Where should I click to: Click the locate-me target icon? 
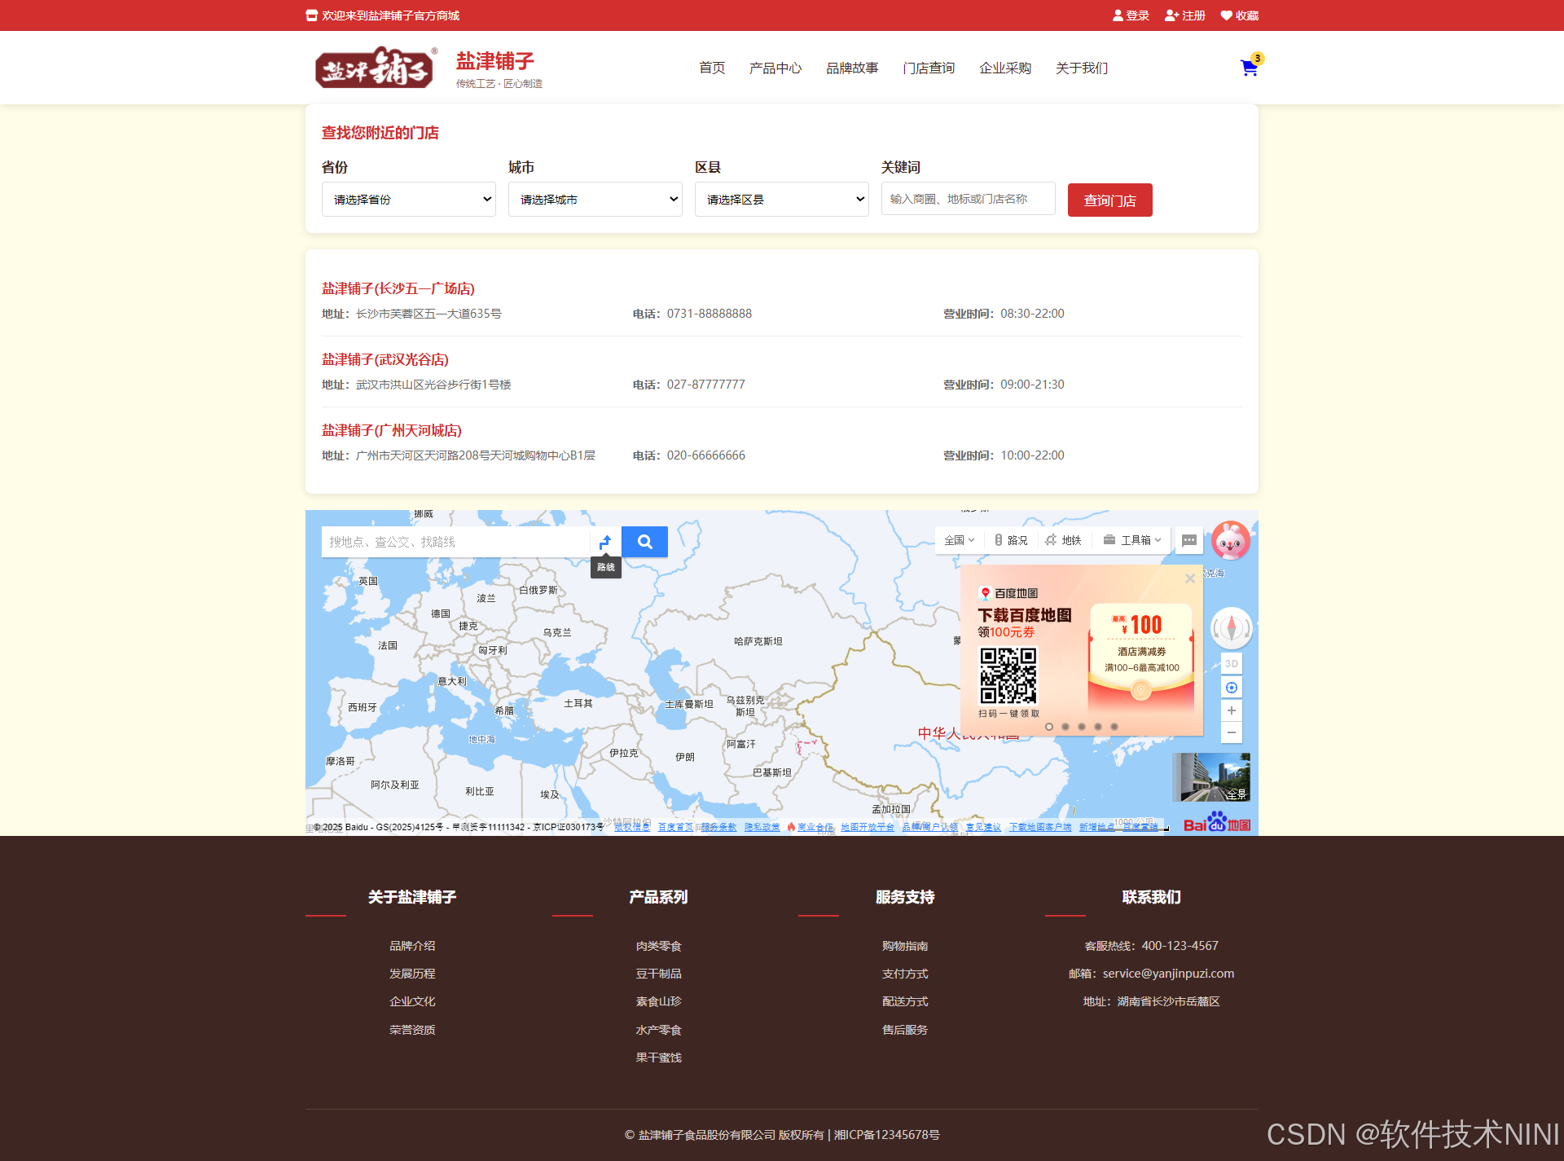coord(1232,688)
